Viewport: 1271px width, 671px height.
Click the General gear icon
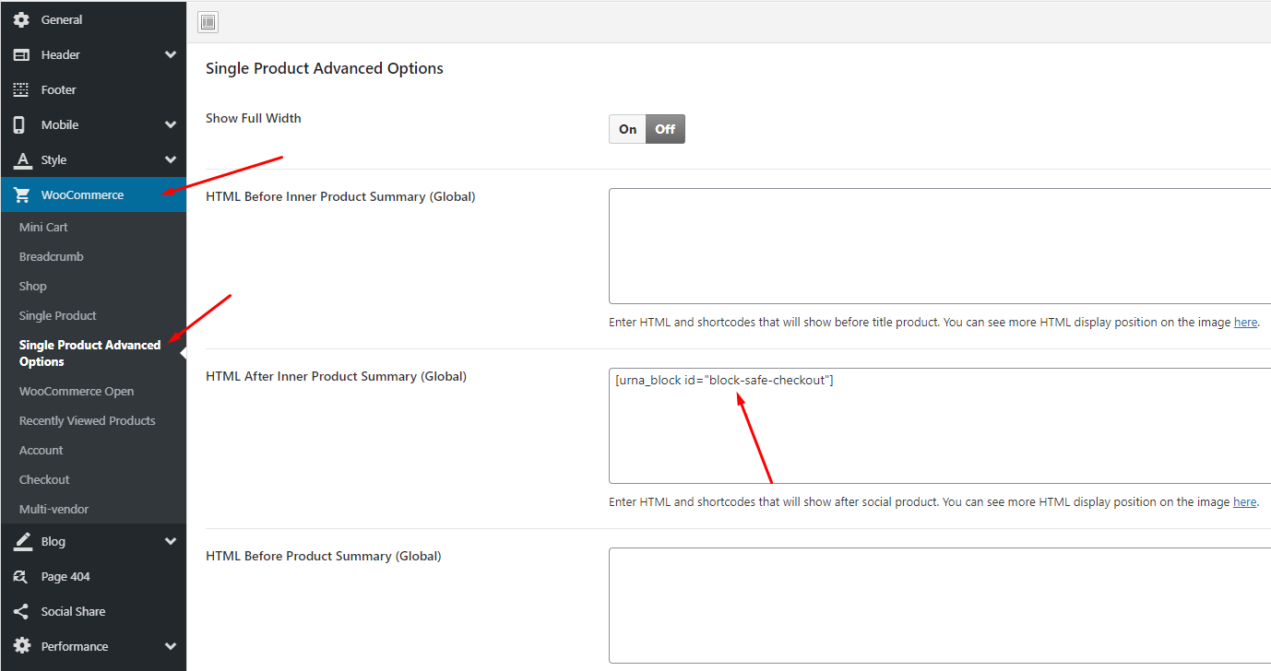point(21,19)
